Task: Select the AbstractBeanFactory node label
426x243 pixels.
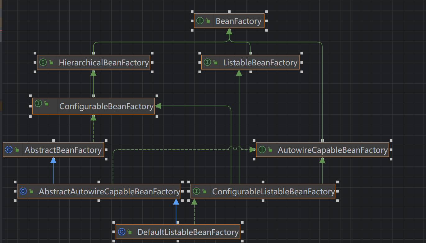Action: [x=63, y=150]
